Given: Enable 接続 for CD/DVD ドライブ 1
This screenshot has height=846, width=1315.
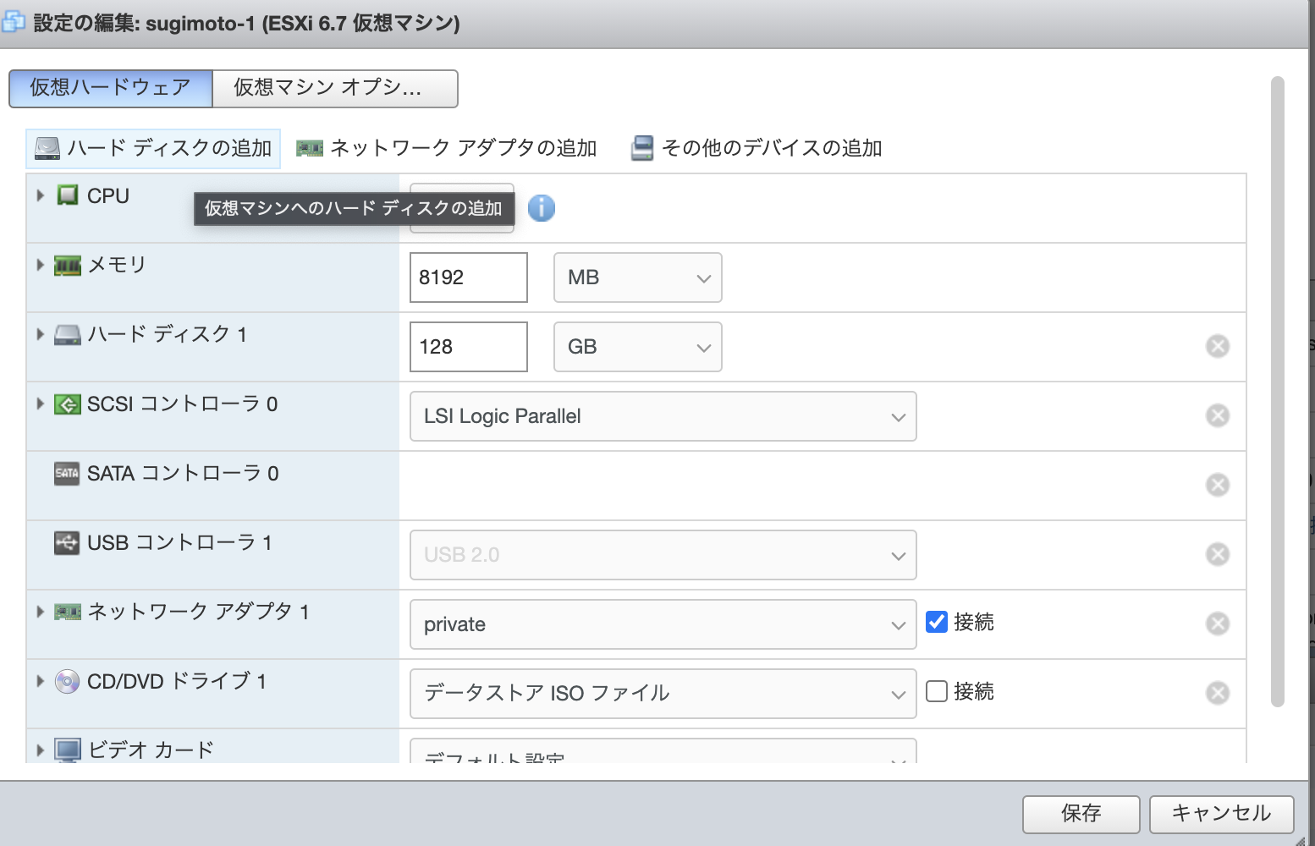Looking at the screenshot, I should pyautogui.click(x=935, y=692).
